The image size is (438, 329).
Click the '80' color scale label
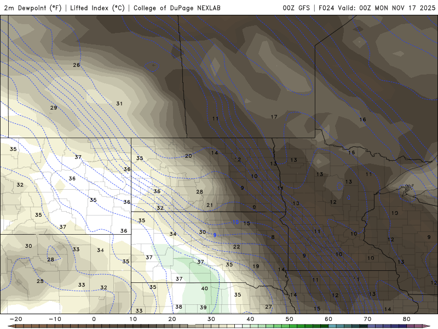pos(407,319)
